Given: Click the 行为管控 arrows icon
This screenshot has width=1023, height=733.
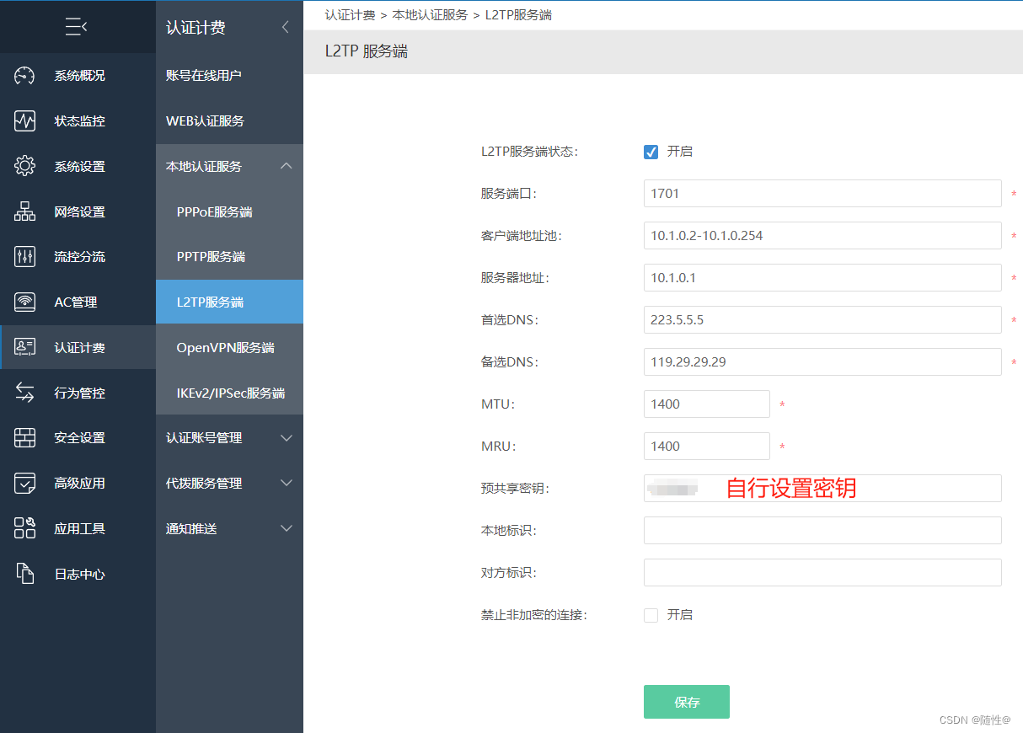Looking at the screenshot, I should [25, 393].
